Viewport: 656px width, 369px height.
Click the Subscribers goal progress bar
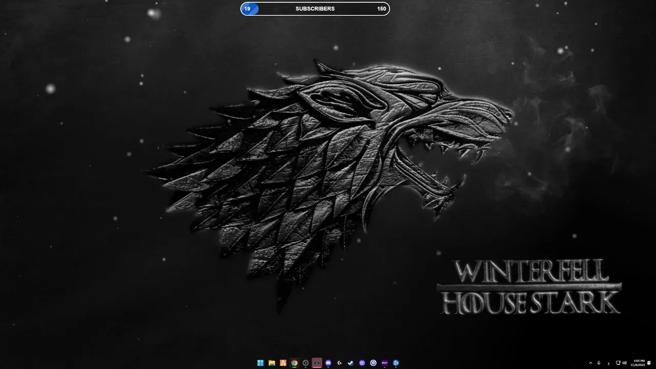pos(315,9)
